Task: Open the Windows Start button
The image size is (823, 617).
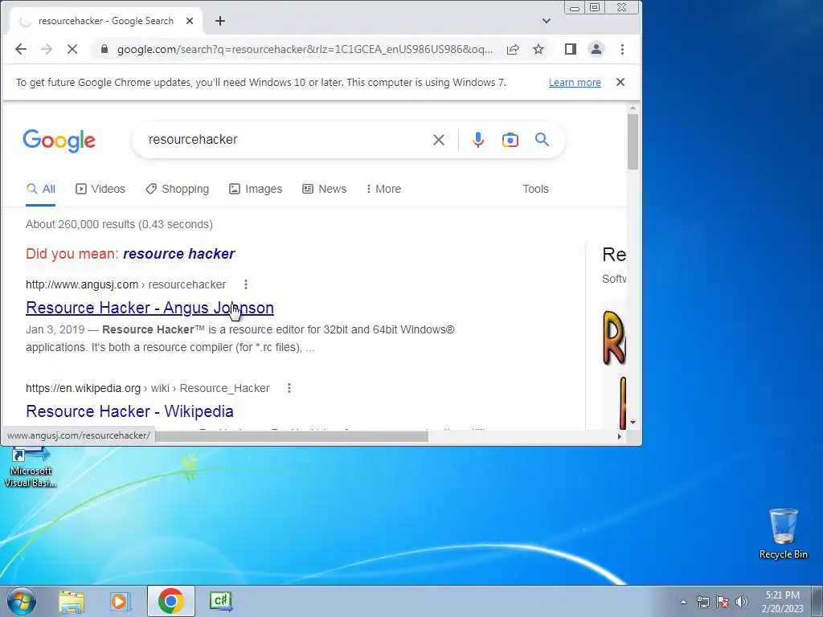Action: click(22, 601)
